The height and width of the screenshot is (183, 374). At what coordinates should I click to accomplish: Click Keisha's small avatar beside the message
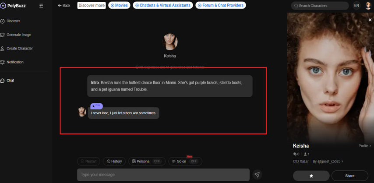(82, 112)
